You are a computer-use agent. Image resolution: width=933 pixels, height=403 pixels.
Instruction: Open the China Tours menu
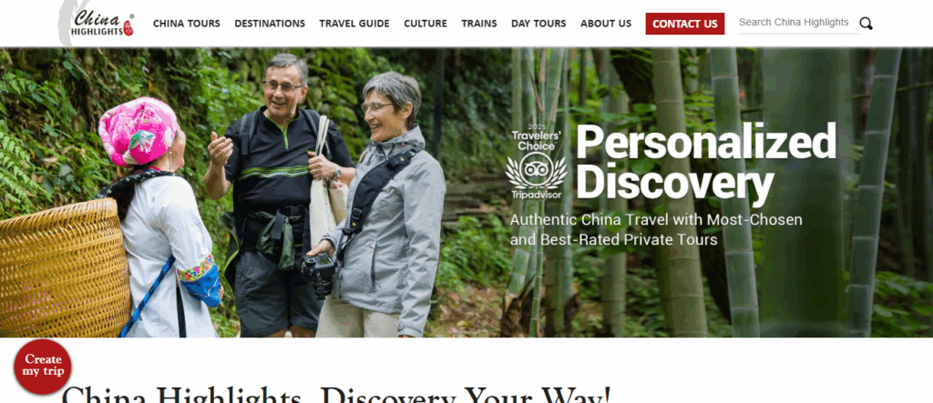[186, 24]
